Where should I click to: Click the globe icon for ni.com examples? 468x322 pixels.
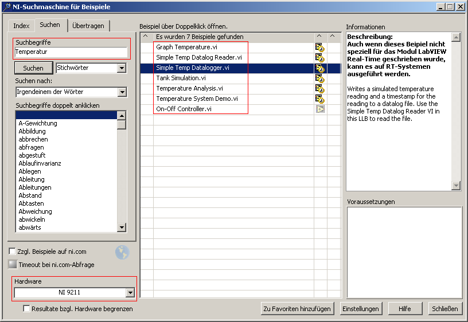pyautogui.click(x=122, y=252)
